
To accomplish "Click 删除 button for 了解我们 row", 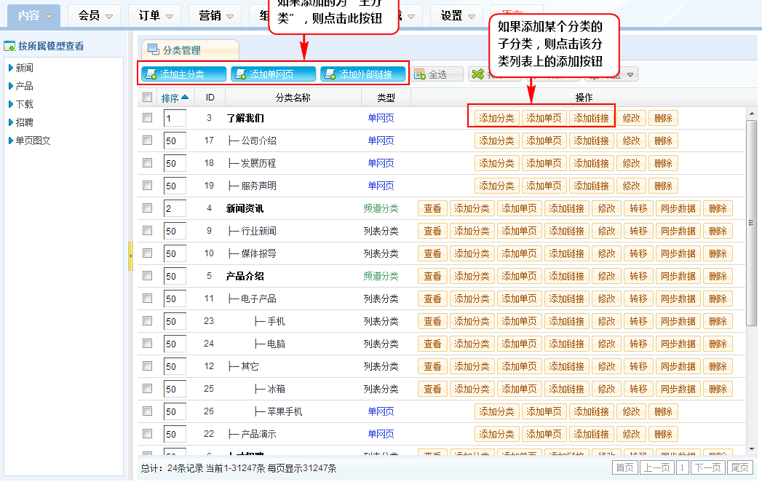I will click(663, 119).
